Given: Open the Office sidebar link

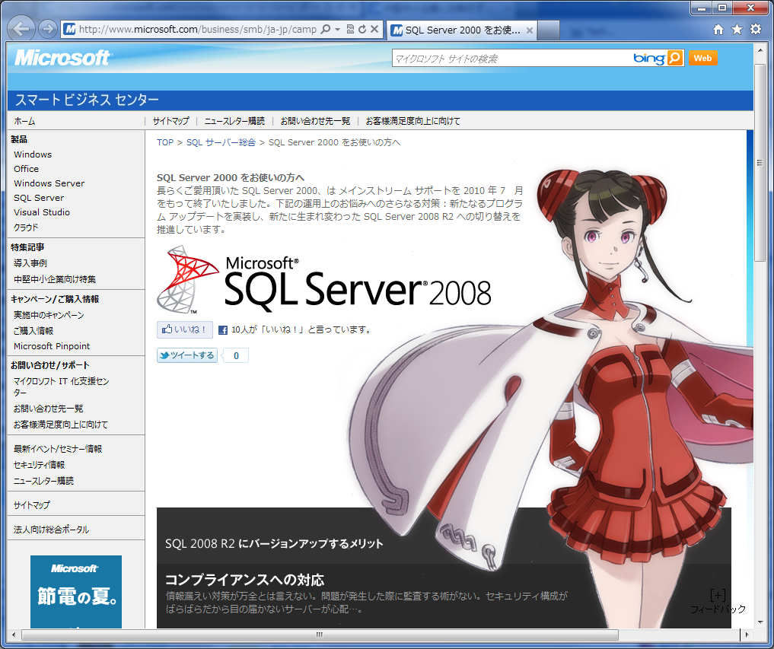Looking at the screenshot, I should 26,169.
